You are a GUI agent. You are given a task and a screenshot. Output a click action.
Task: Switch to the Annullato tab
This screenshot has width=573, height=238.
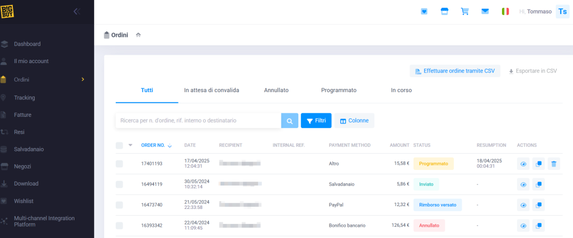tap(276, 90)
